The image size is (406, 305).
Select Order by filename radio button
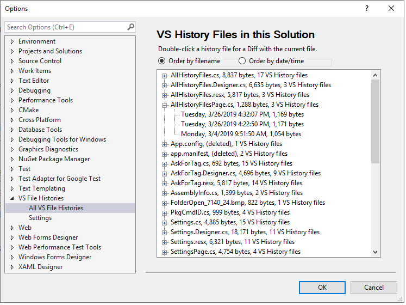(161, 61)
